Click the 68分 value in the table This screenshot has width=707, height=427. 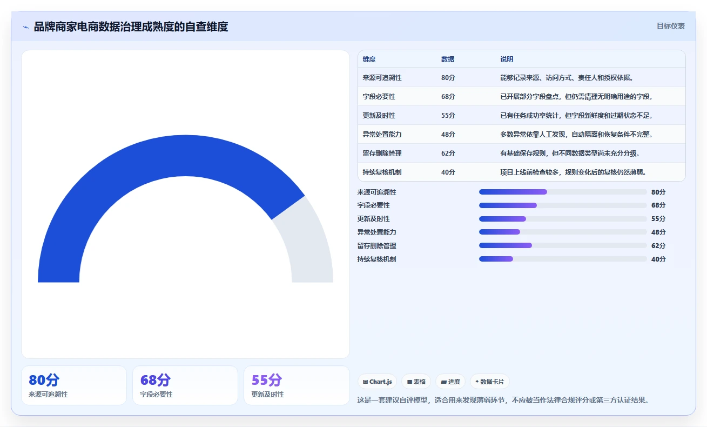coord(448,97)
